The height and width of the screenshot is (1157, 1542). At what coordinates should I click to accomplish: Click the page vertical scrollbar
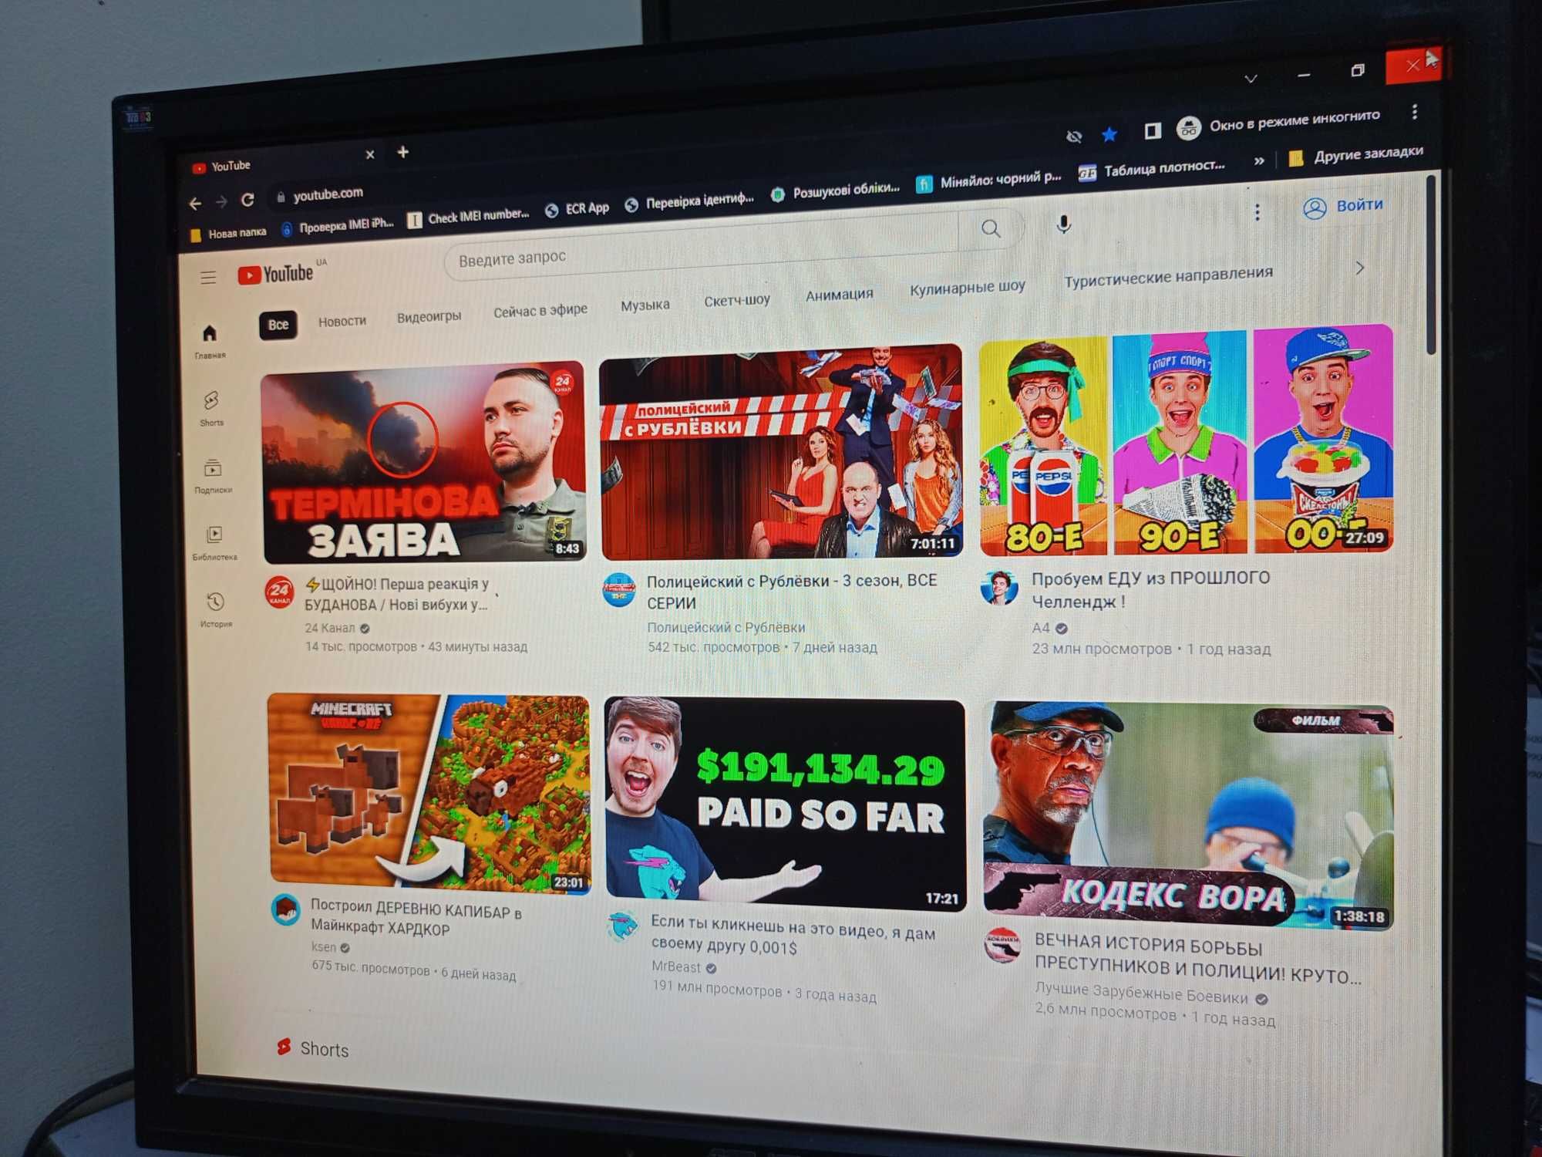pos(1431,266)
